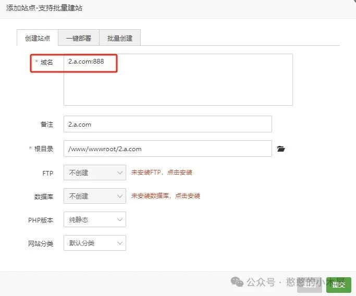Open the 一键部署 tab
The image size is (356, 296).
point(79,38)
